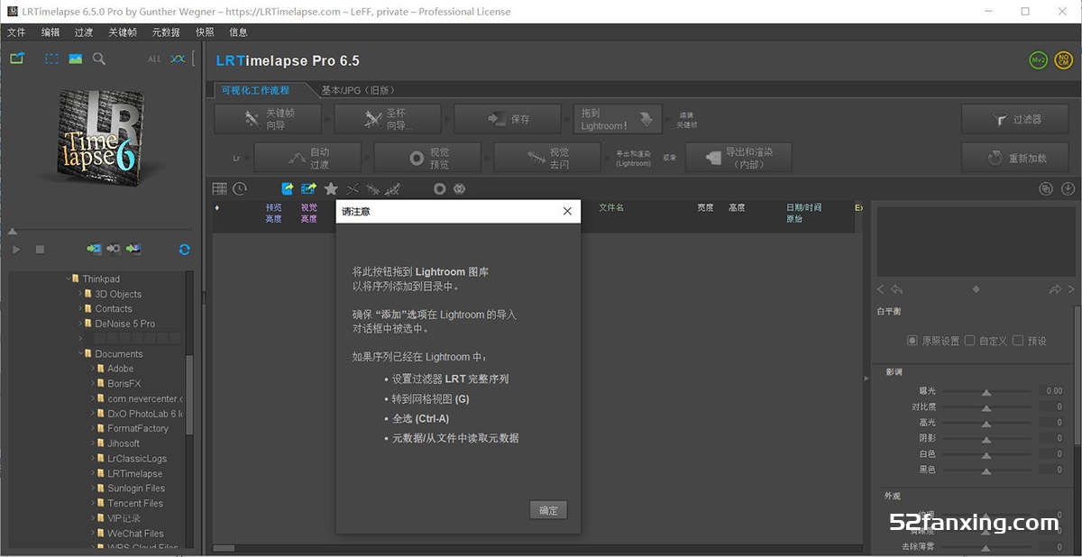The height and width of the screenshot is (557, 1082).
Task: Expand the DeNoise 5 Pro folder
Action: 81,324
